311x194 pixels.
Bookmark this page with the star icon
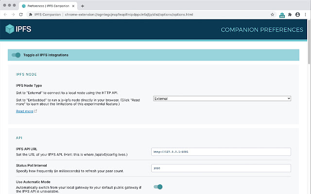pos(273,15)
